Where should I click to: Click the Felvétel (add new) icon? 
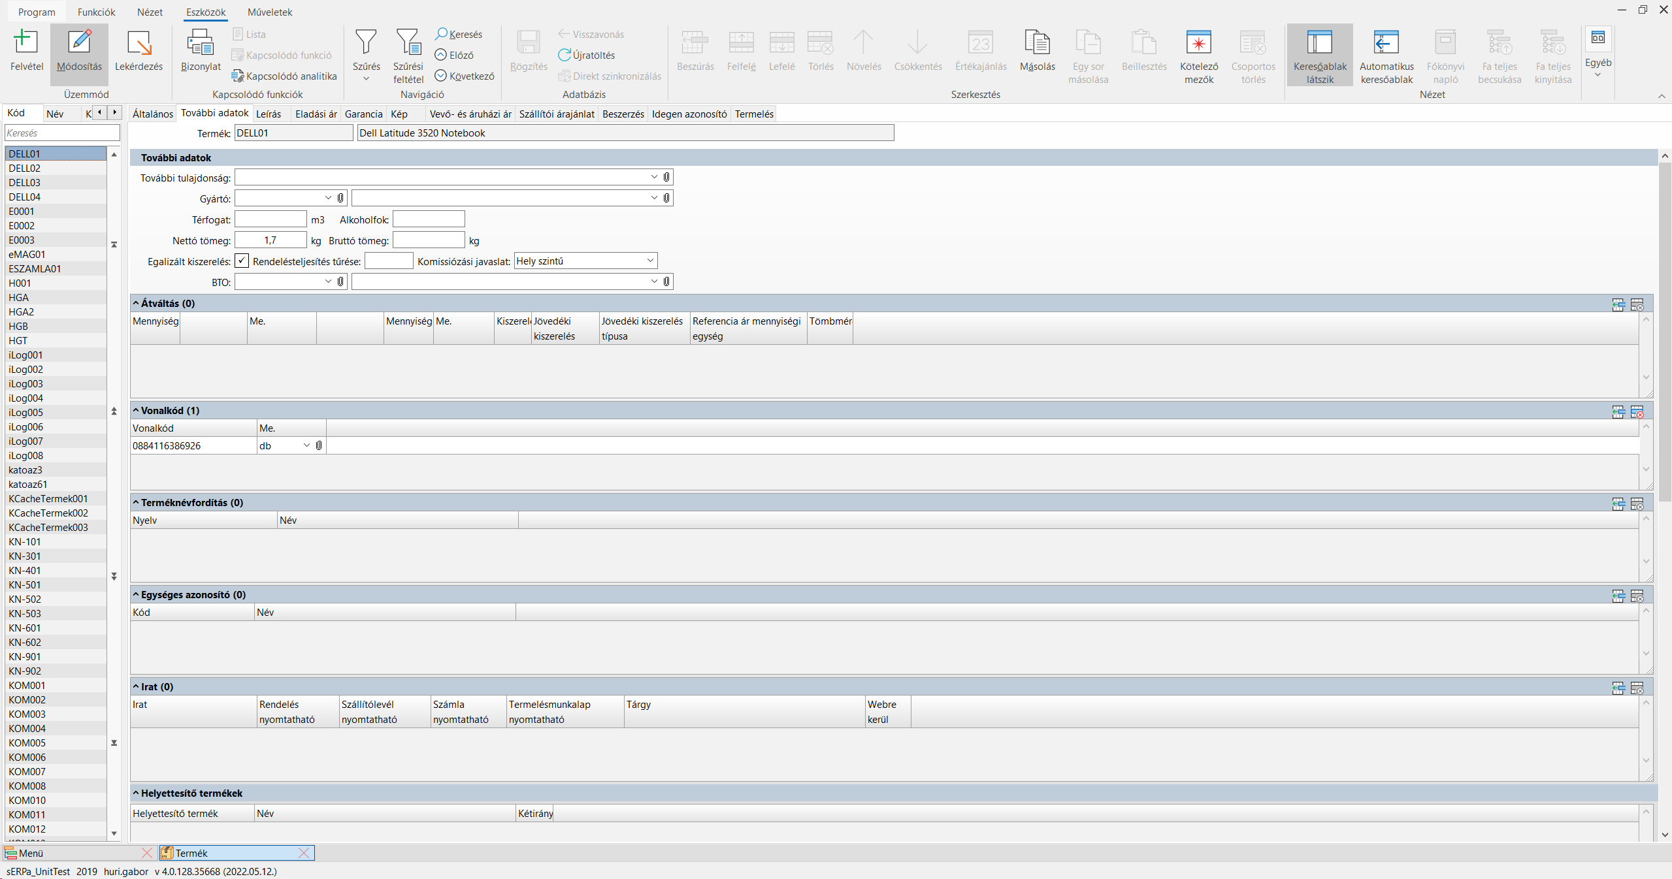point(26,43)
